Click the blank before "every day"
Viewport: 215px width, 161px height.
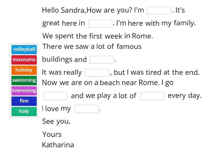152,96
